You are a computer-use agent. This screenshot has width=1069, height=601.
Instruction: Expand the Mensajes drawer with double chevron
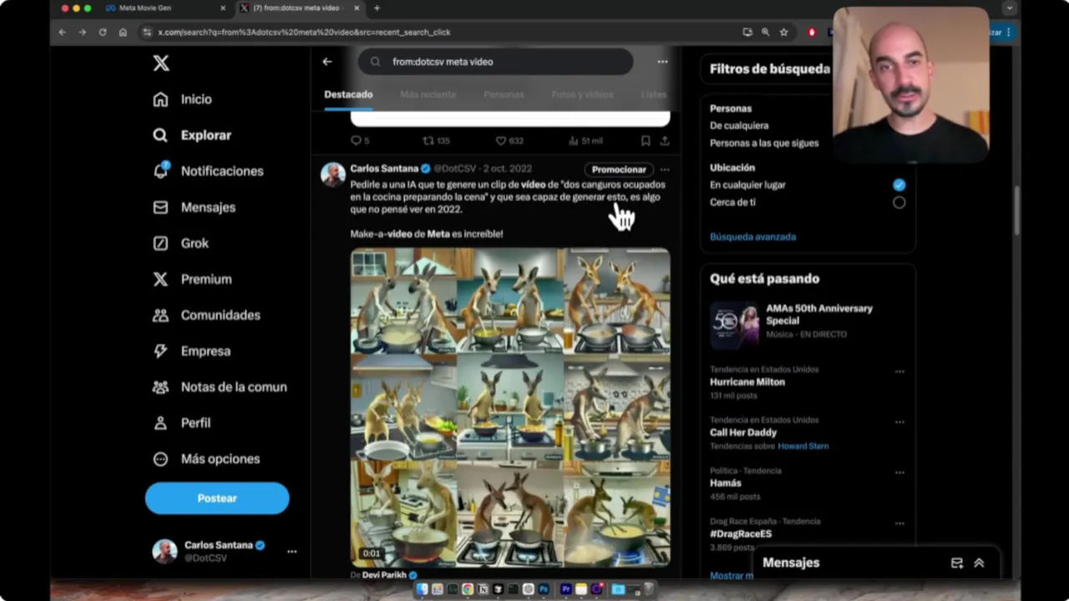(x=979, y=563)
